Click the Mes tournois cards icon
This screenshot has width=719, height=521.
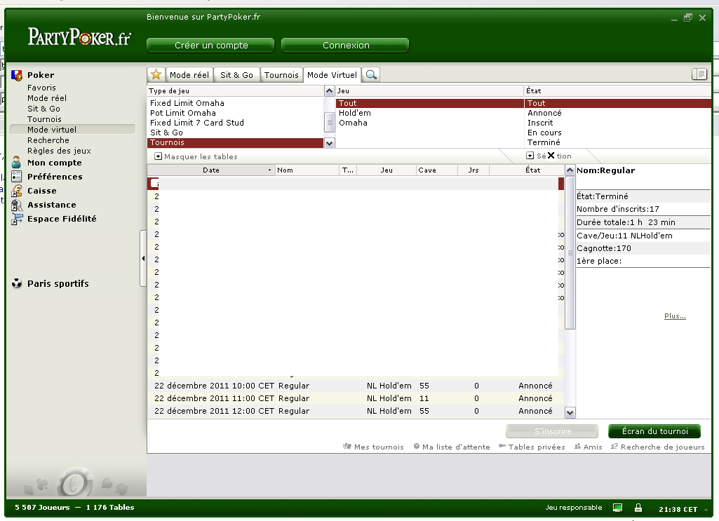347,446
